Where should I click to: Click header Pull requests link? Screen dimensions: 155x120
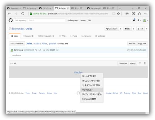[73, 21]
